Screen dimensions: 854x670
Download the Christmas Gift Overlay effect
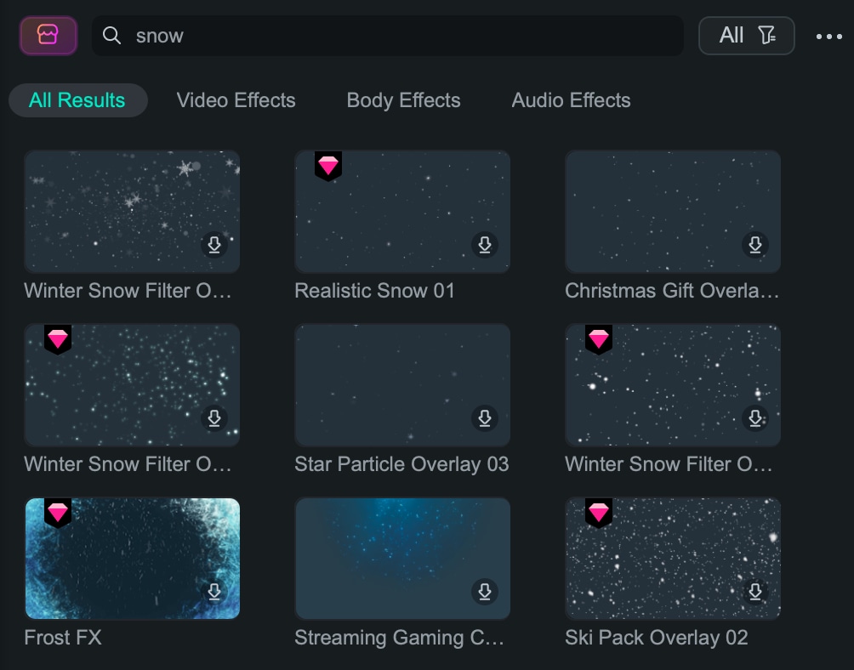pos(754,245)
